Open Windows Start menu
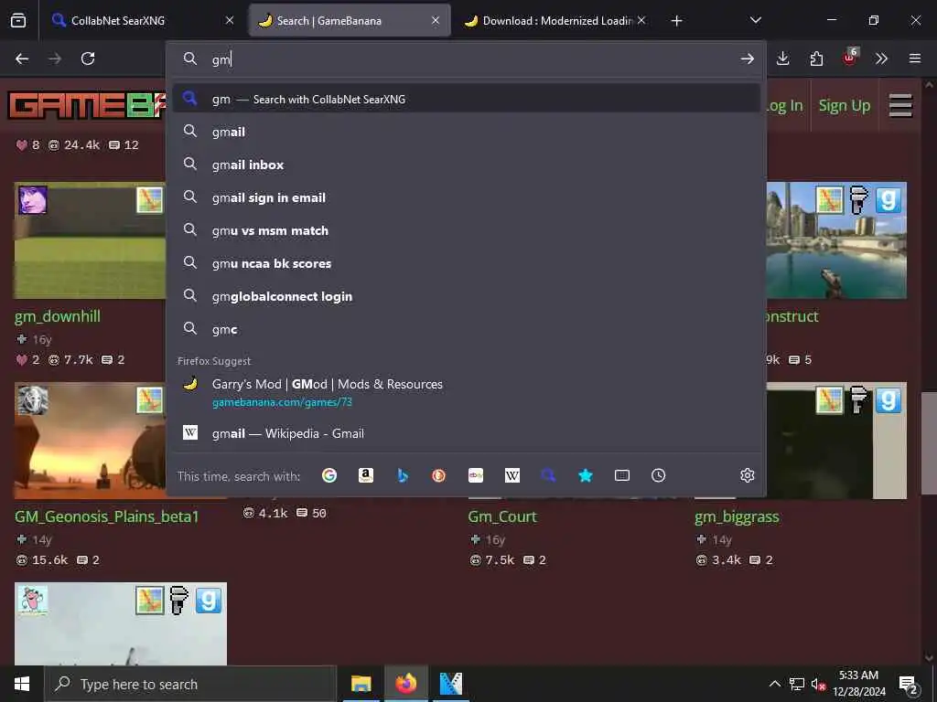937x702 pixels. tap(22, 684)
